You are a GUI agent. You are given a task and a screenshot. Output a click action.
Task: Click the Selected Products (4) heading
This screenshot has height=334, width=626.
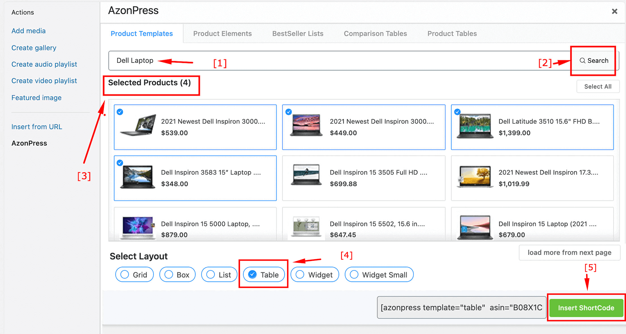coord(150,83)
